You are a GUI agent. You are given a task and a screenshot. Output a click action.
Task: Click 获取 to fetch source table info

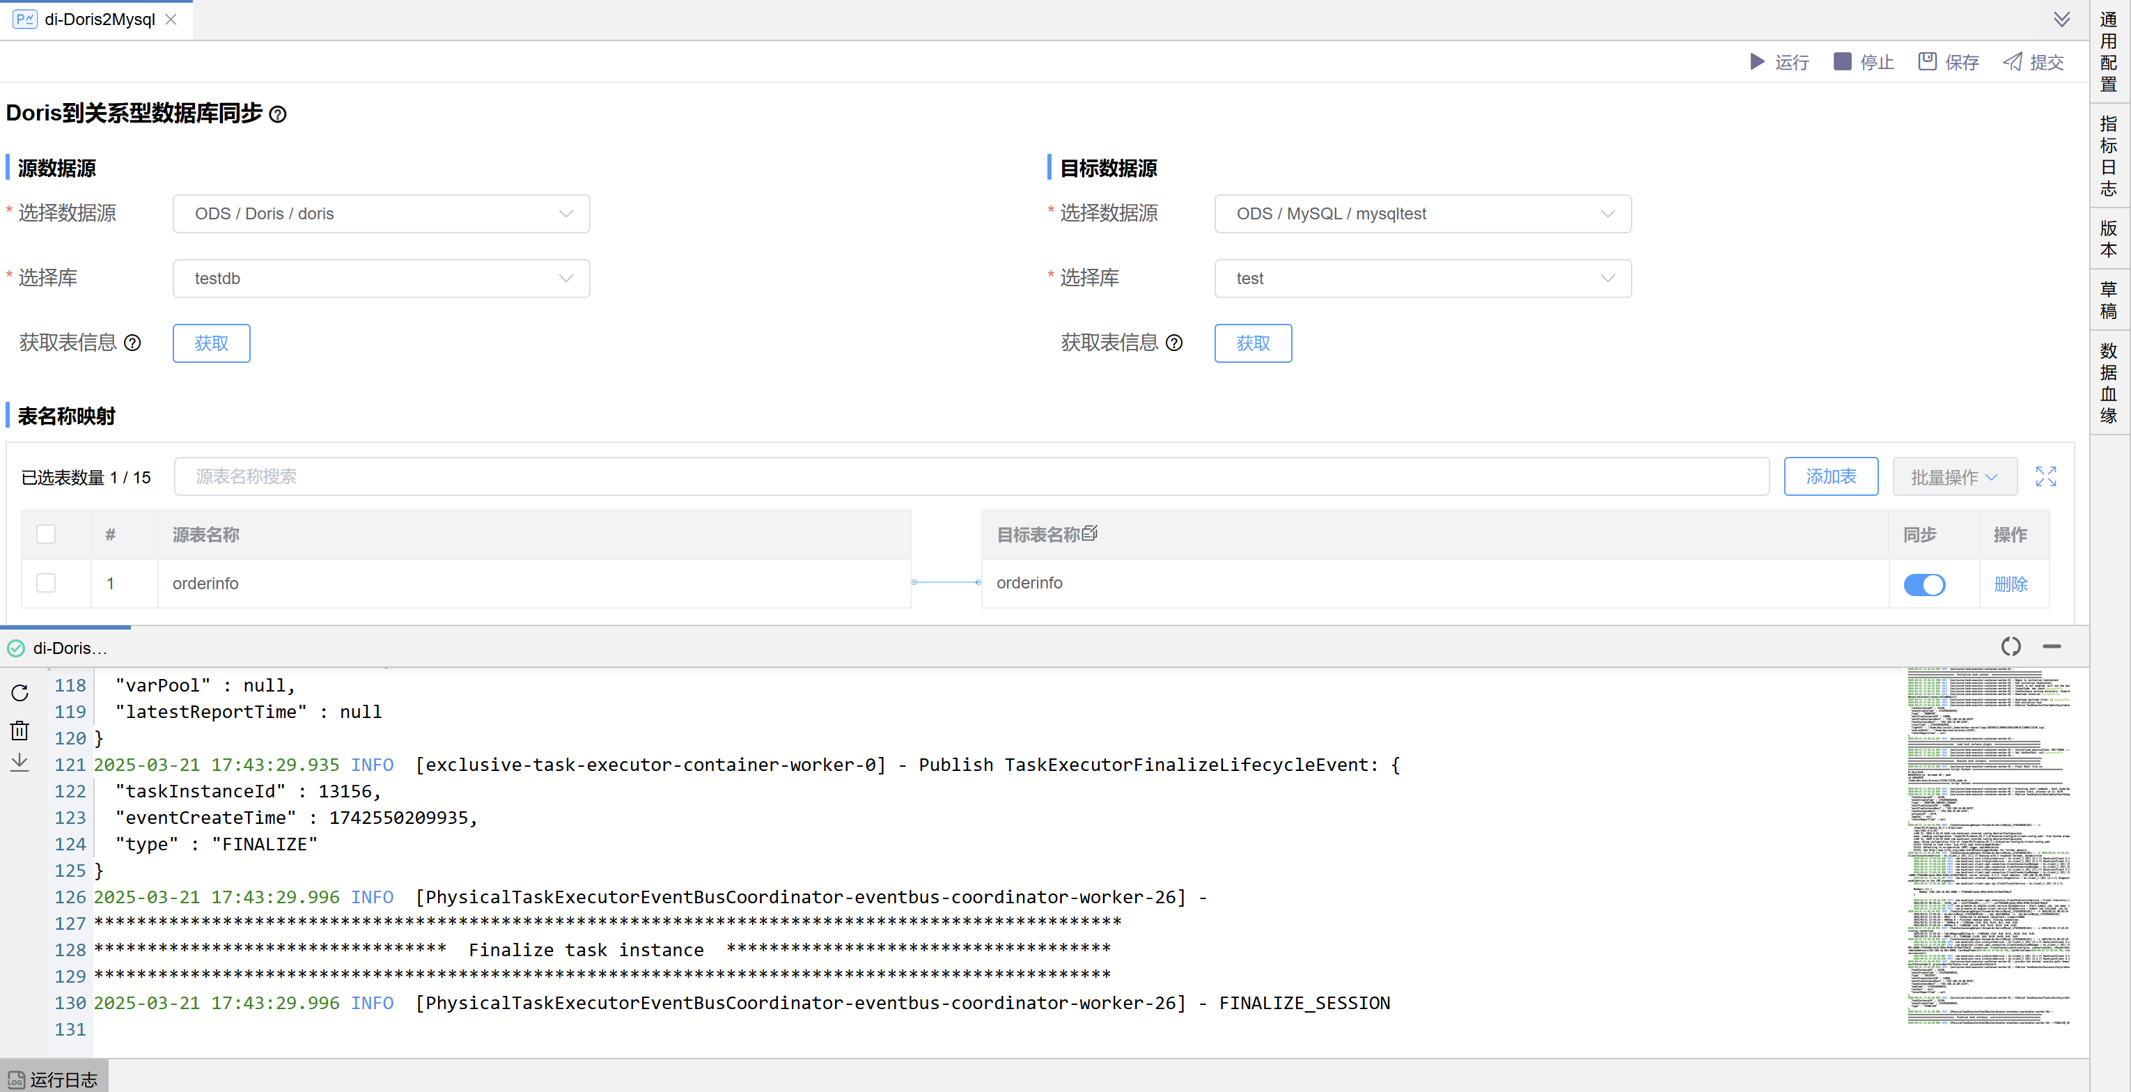[211, 343]
